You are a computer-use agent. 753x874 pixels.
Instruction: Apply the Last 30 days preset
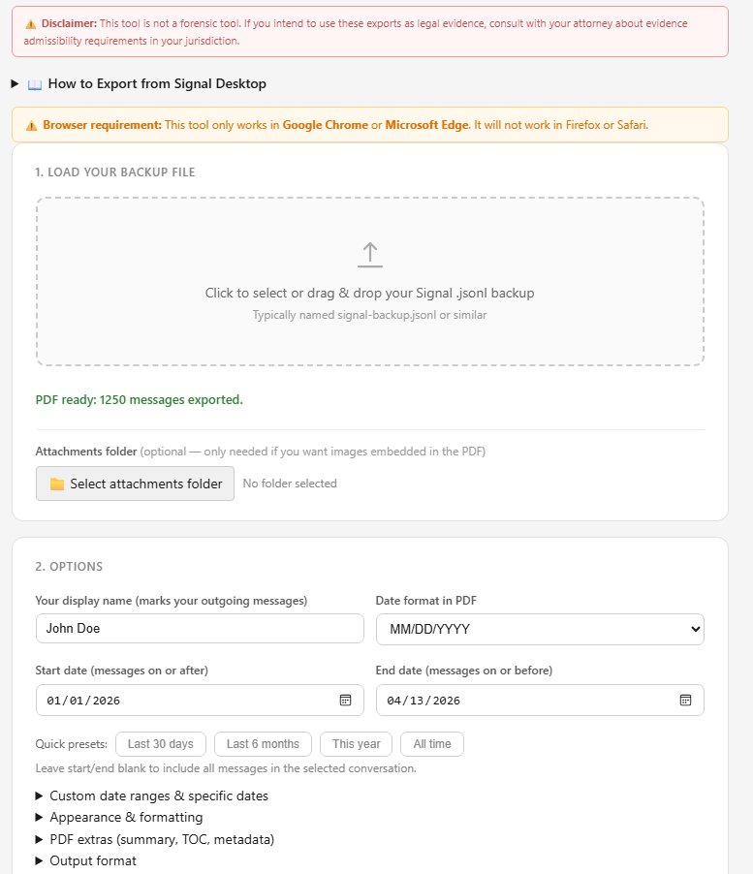[x=161, y=744]
